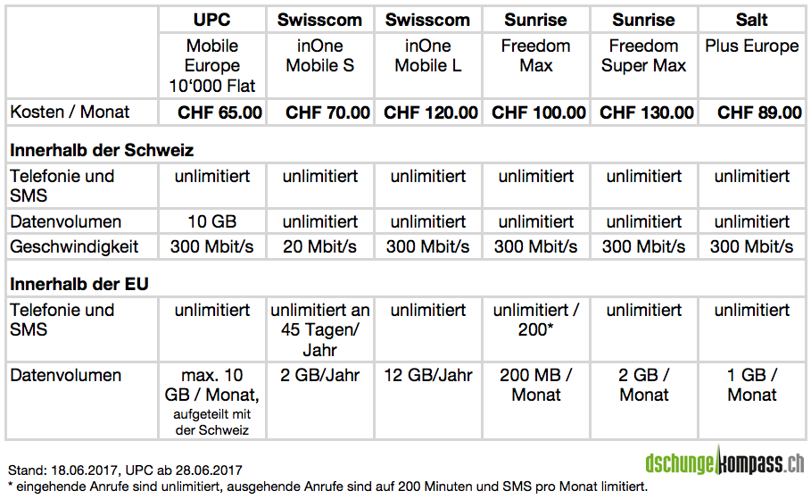Screen dimensions: 811x499
Task: Click the Plus Europe plan name
Action: tap(752, 46)
